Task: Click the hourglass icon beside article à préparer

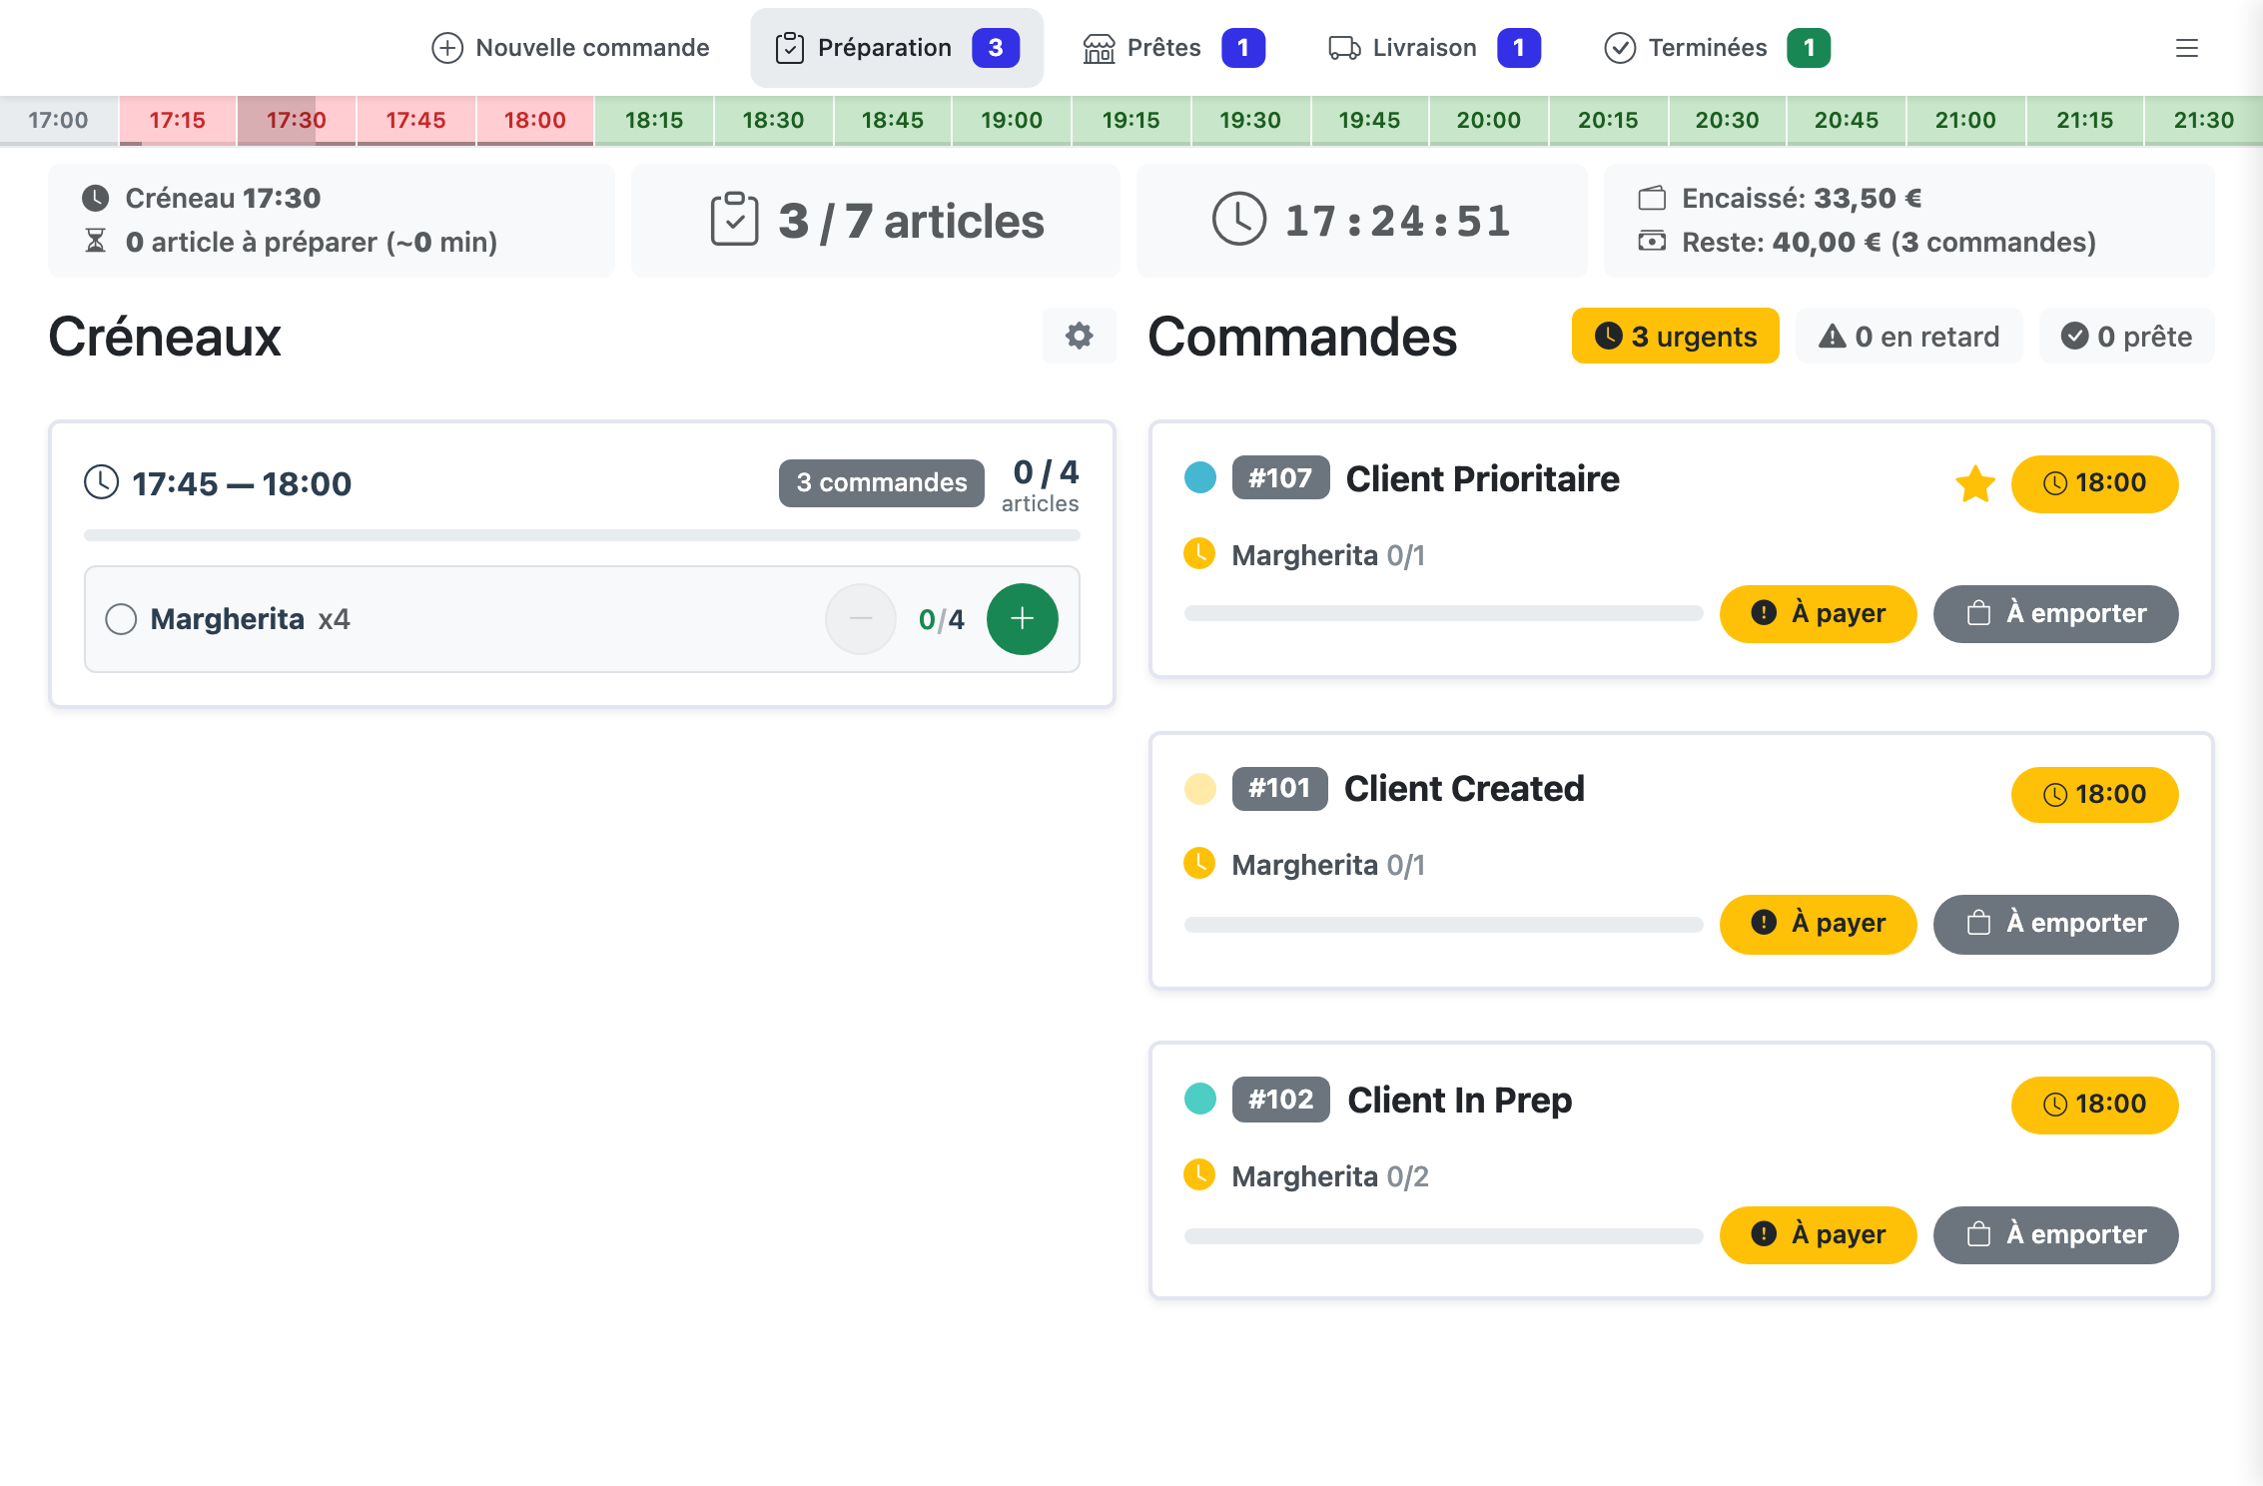Action: (95, 241)
